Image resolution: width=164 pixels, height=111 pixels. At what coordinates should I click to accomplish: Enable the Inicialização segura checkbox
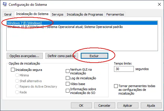(13, 70)
